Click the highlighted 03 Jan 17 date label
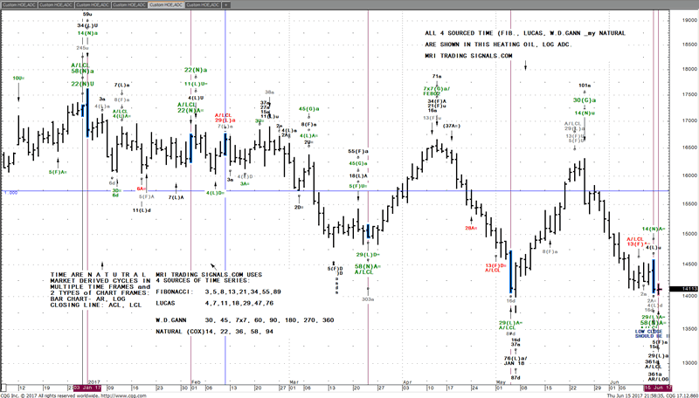 tap(87, 385)
